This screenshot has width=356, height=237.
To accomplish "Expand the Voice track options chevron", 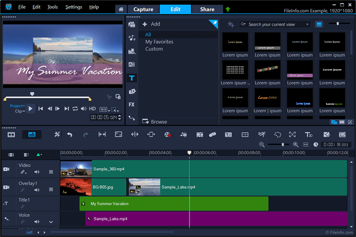I will pos(51,222).
